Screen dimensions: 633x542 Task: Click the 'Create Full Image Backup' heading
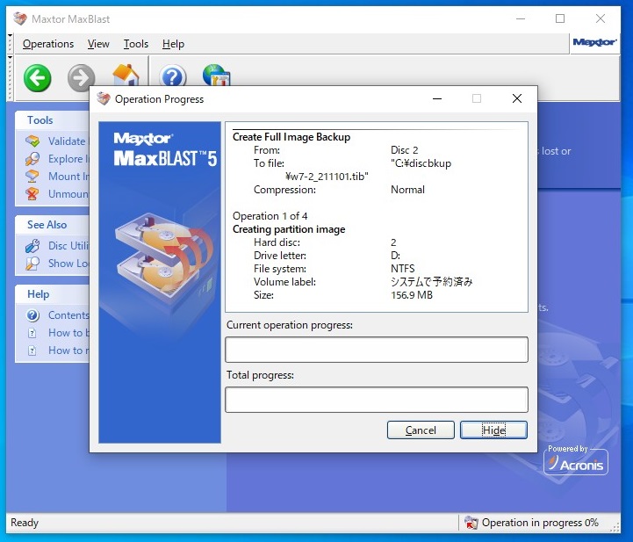[291, 137]
